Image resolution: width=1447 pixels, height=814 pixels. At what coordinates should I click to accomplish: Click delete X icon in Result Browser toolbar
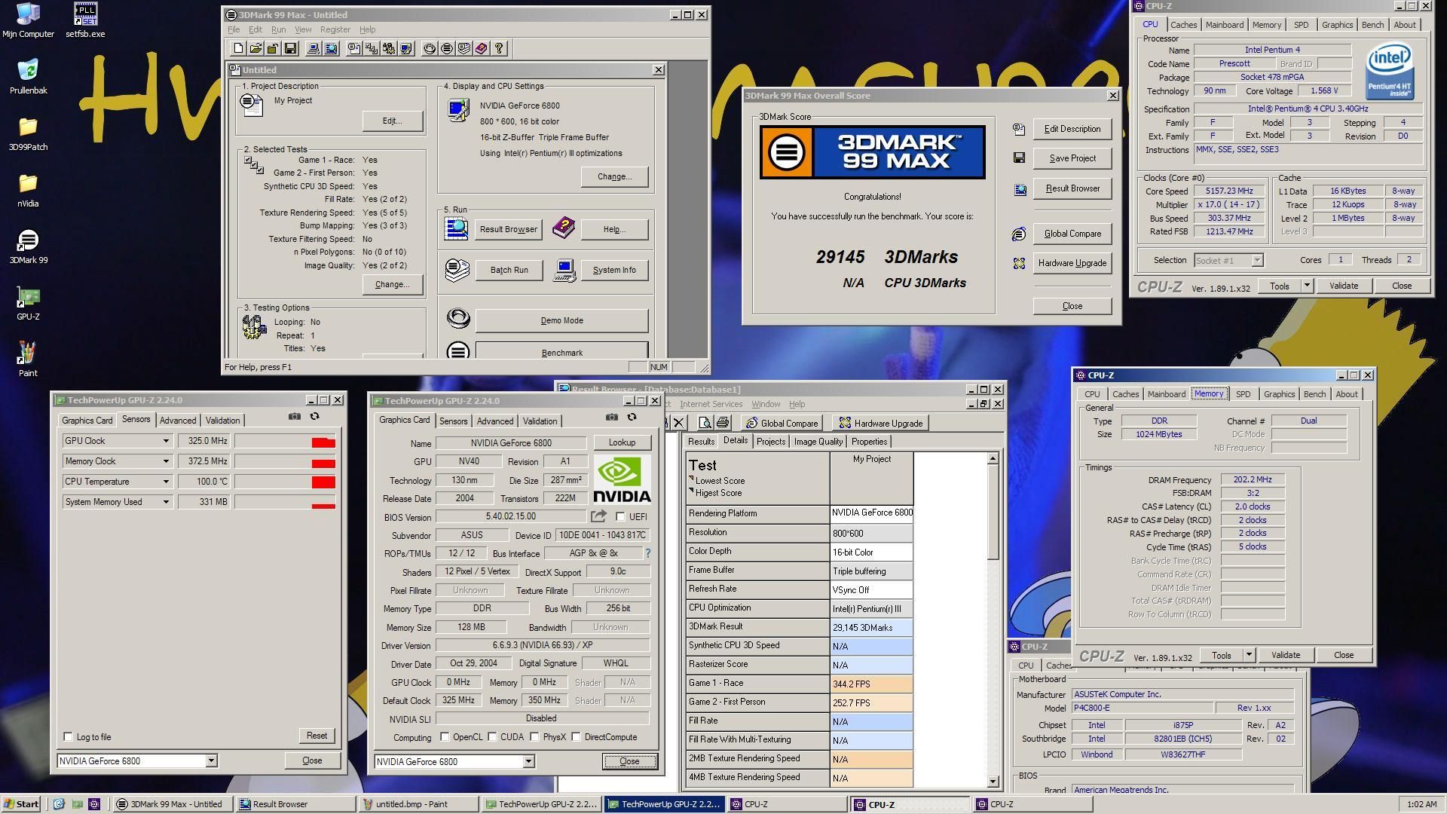[679, 423]
